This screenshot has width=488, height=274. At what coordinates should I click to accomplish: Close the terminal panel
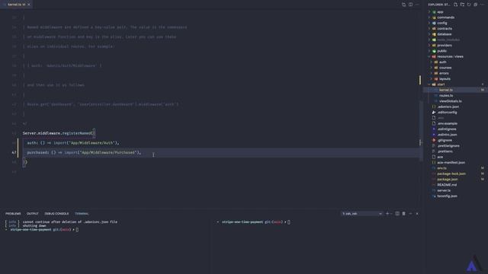[417, 214]
